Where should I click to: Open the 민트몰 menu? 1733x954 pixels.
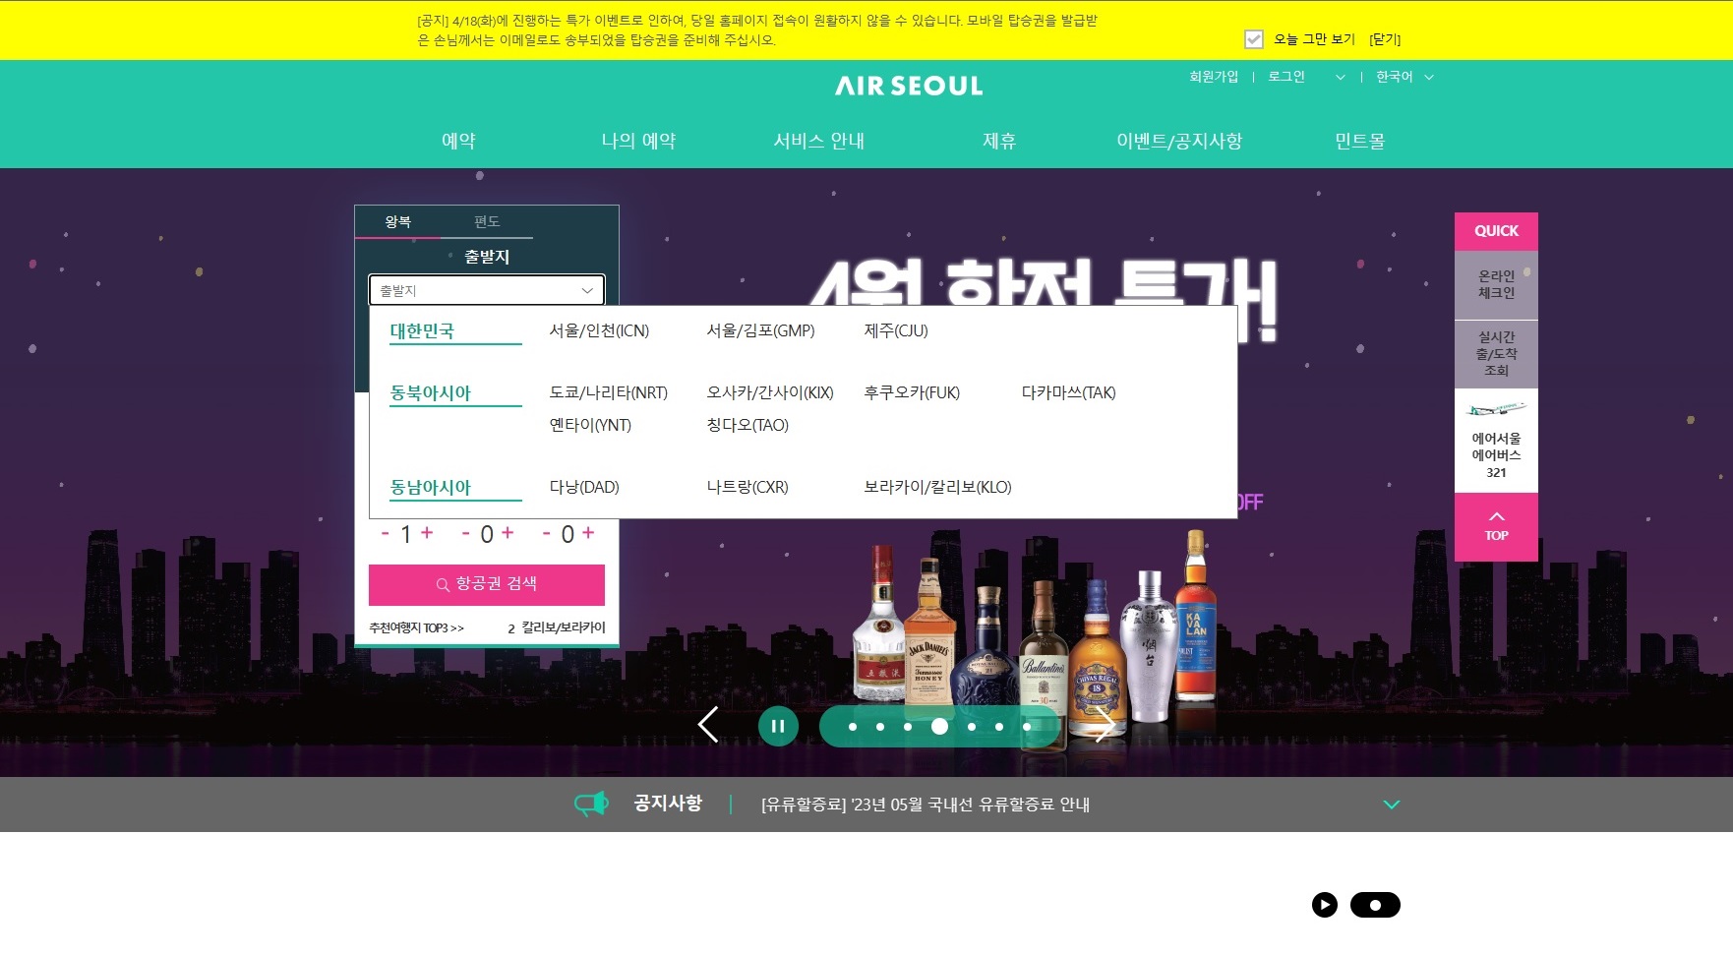(x=1360, y=141)
